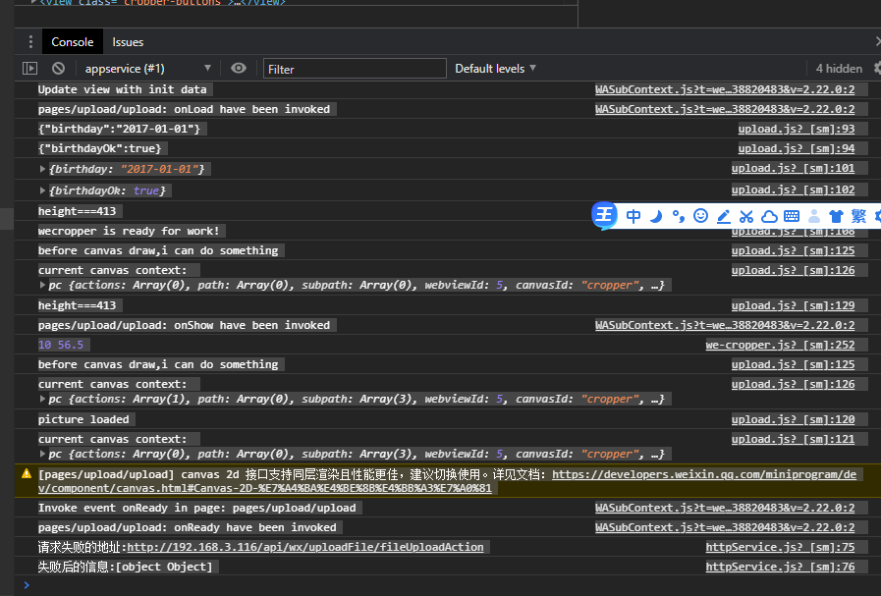Click the cloud icon in IME toolbar
The height and width of the screenshot is (596, 881).
pyautogui.click(x=769, y=216)
